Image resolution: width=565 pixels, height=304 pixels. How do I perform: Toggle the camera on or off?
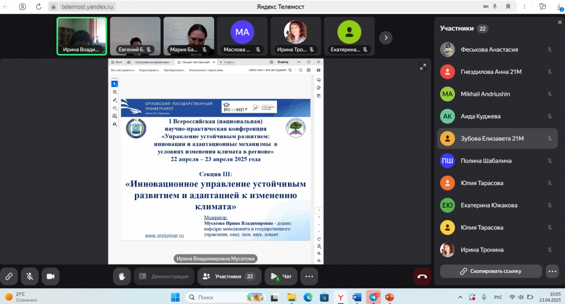[50, 276]
